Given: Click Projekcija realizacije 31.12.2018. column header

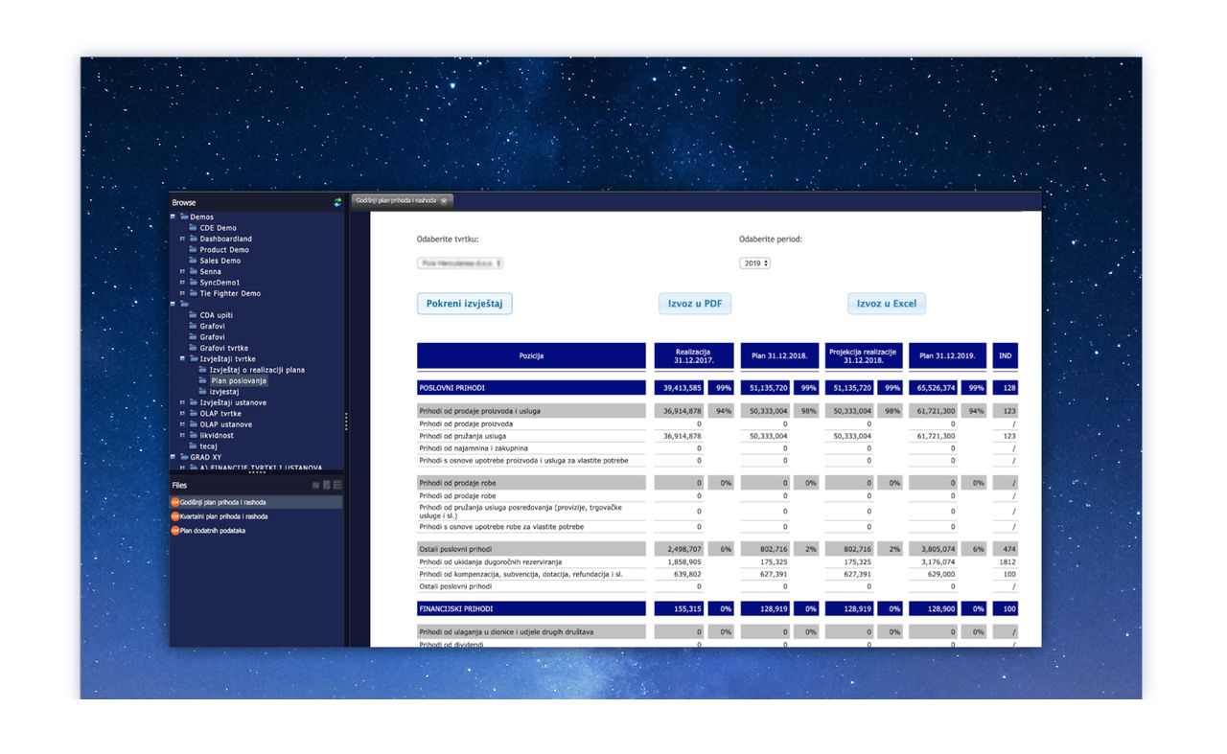Looking at the screenshot, I should (864, 355).
